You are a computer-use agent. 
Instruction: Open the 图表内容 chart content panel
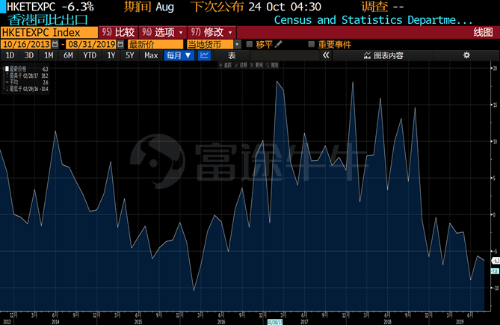pyautogui.click(x=383, y=55)
